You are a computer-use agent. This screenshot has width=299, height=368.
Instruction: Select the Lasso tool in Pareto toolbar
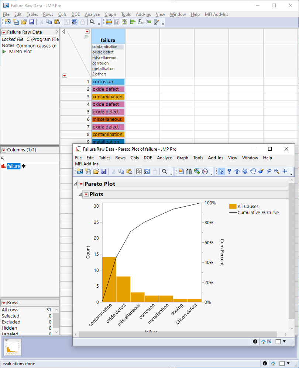tap(269, 171)
